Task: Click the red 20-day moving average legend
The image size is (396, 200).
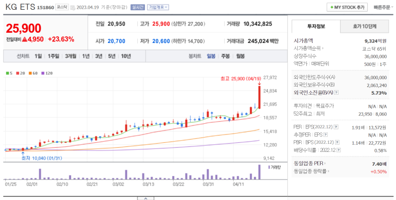Action: click(x=20, y=73)
